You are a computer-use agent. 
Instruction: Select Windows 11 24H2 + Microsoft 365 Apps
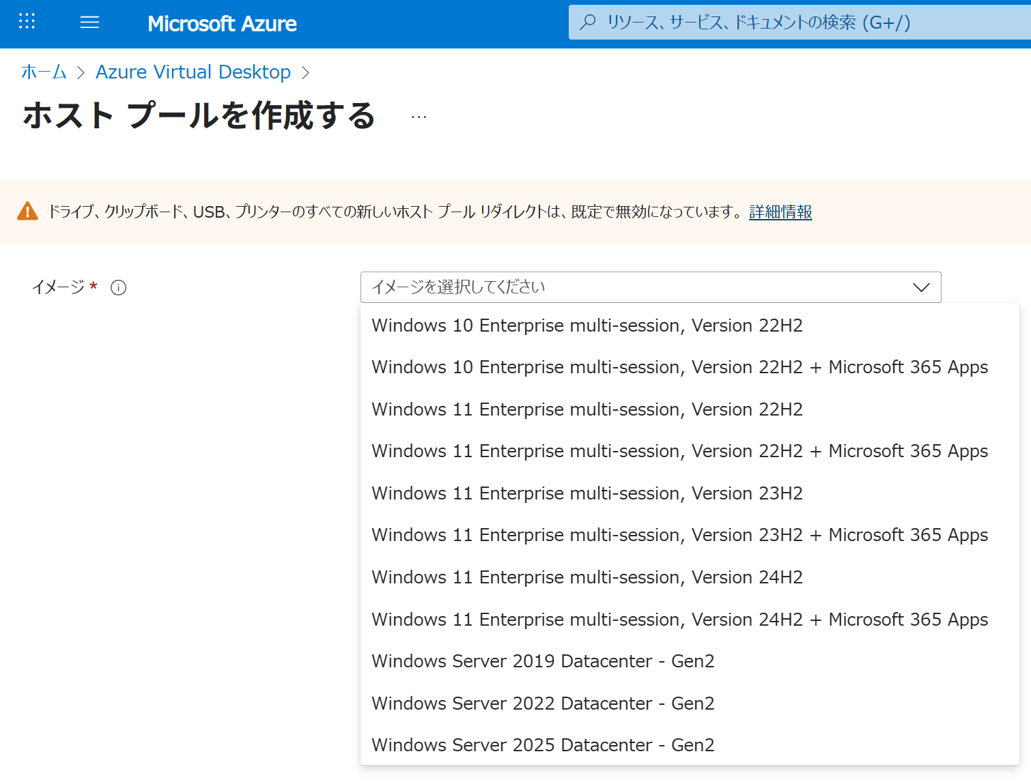tap(690, 620)
